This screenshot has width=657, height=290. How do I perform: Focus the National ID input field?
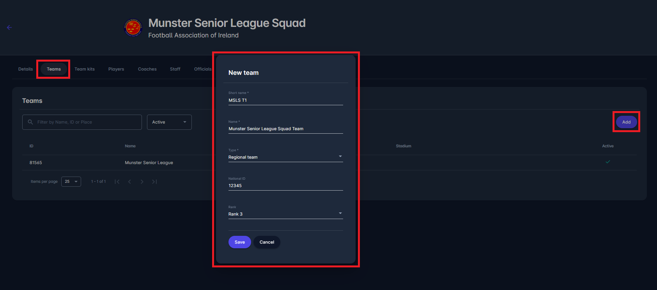click(285, 186)
